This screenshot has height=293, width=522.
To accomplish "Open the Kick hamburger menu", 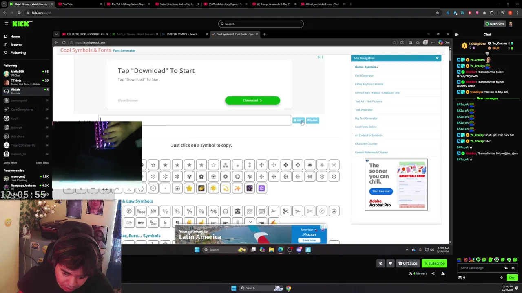I will [7, 24].
